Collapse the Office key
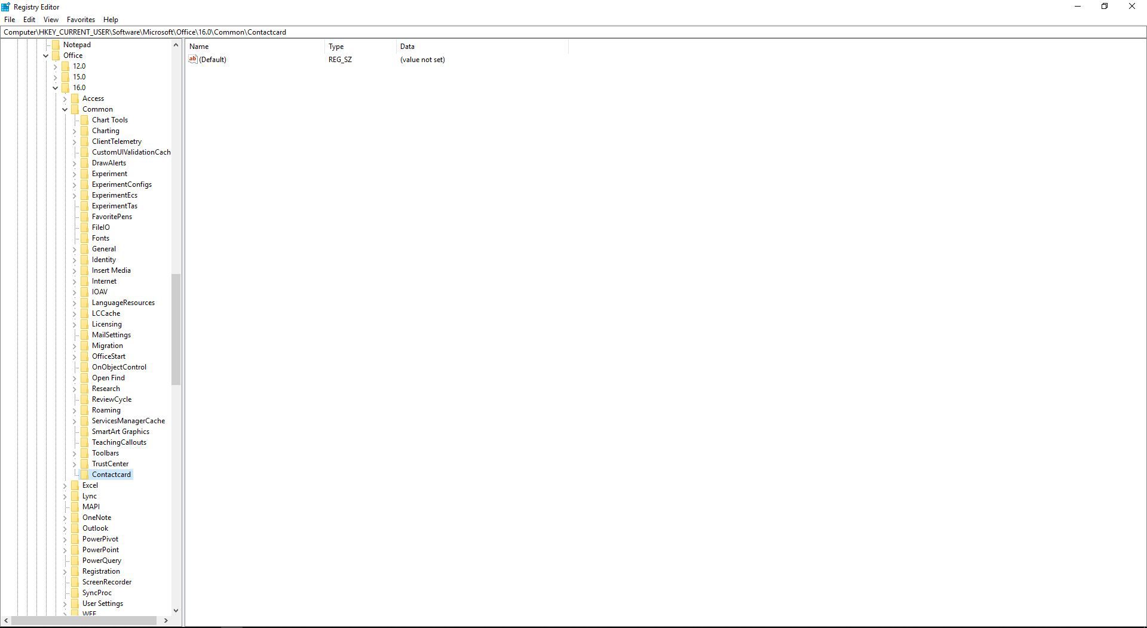 pos(45,56)
